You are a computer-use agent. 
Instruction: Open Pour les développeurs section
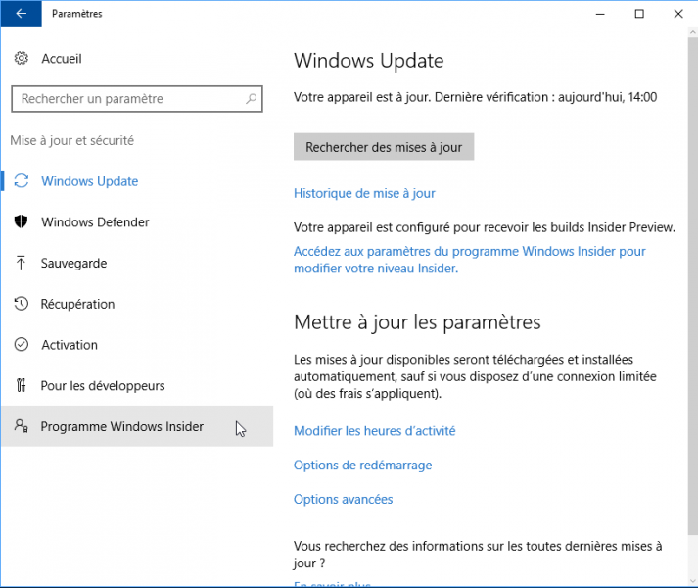(x=136, y=385)
